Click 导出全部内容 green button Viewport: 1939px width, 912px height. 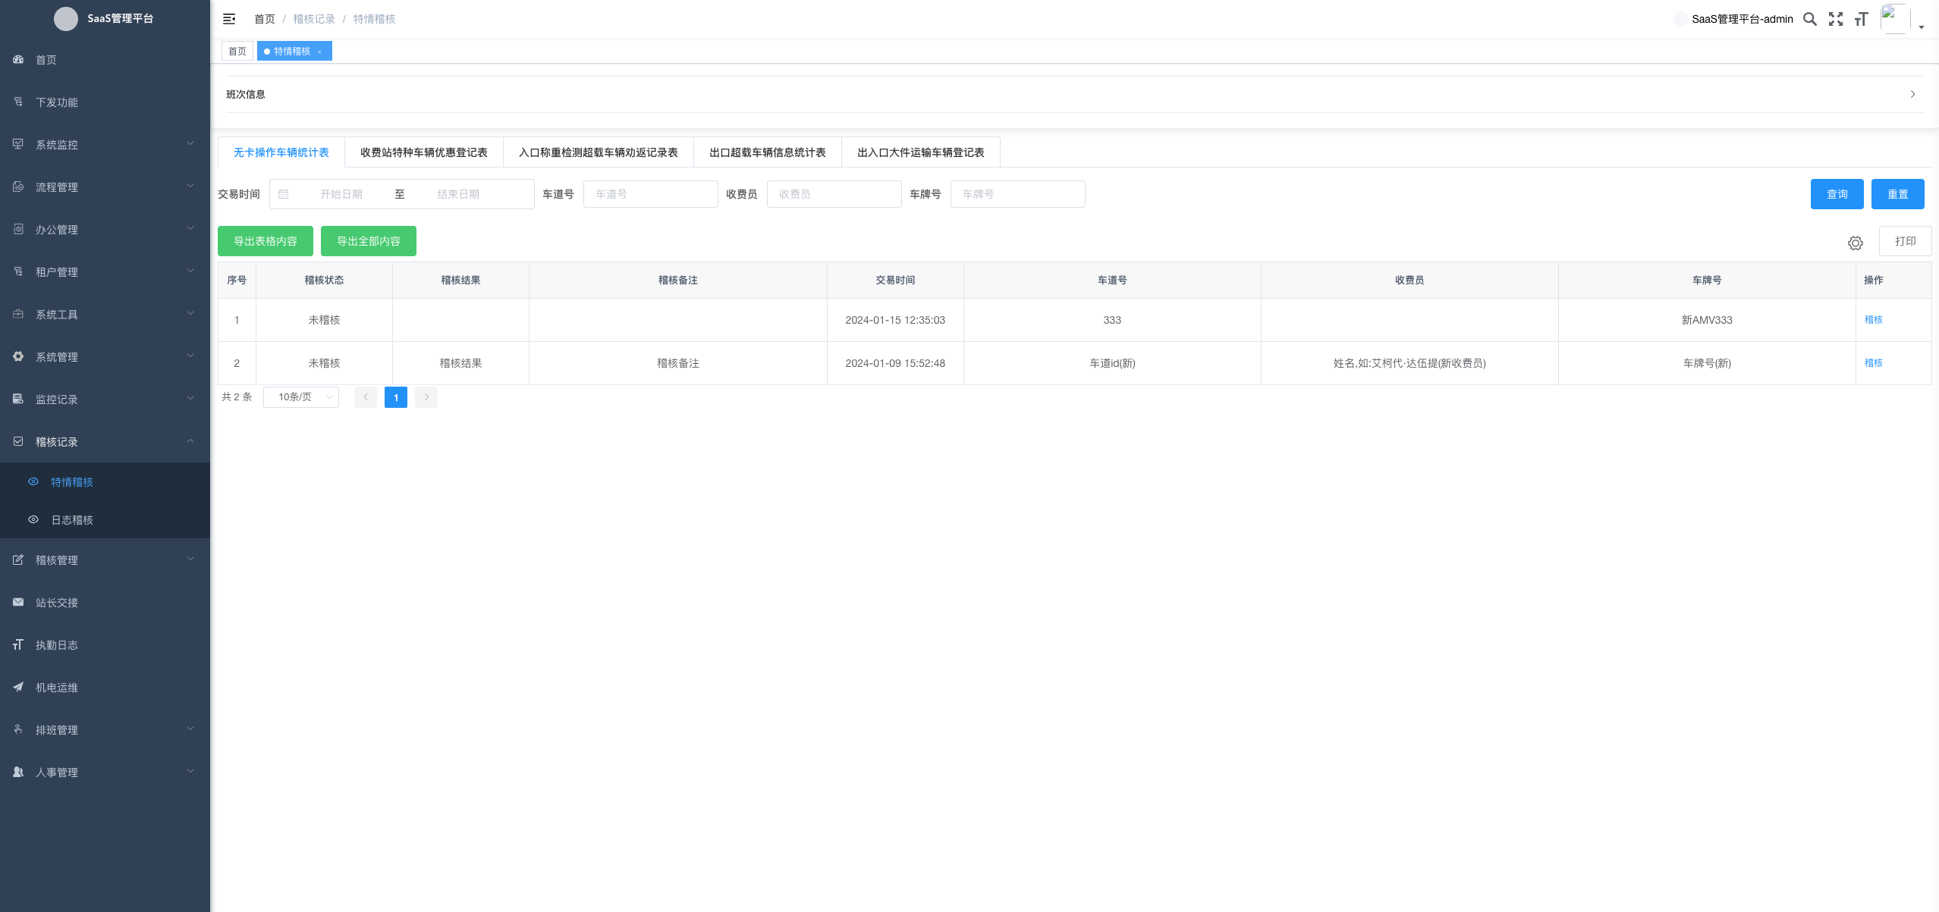click(369, 241)
